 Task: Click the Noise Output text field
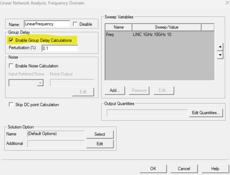(x=72, y=83)
